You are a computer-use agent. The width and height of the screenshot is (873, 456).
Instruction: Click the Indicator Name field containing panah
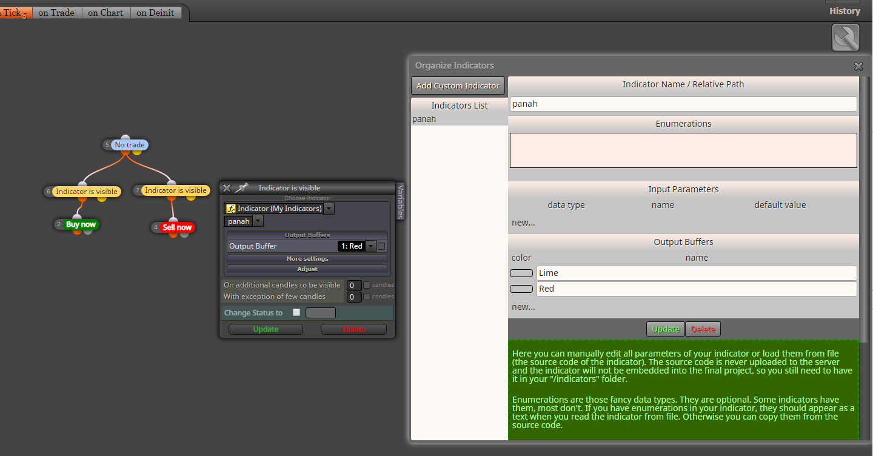pyautogui.click(x=683, y=104)
